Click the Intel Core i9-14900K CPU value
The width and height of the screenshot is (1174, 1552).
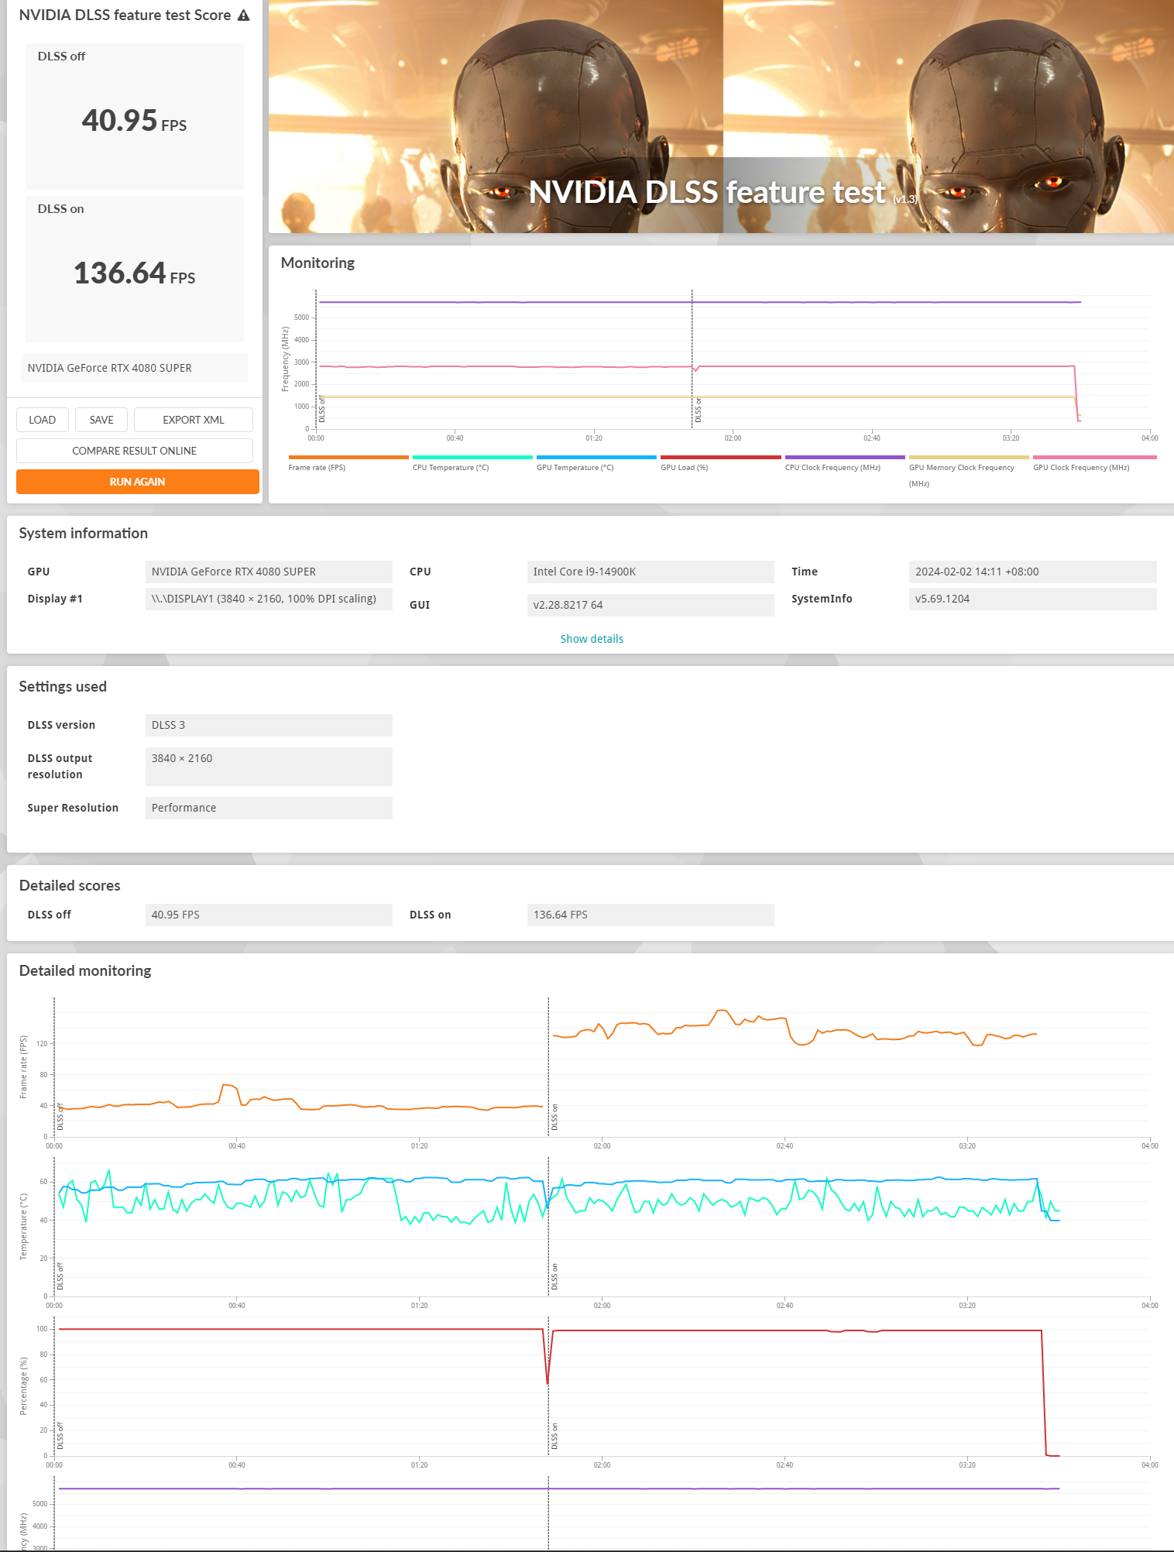coord(651,572)
